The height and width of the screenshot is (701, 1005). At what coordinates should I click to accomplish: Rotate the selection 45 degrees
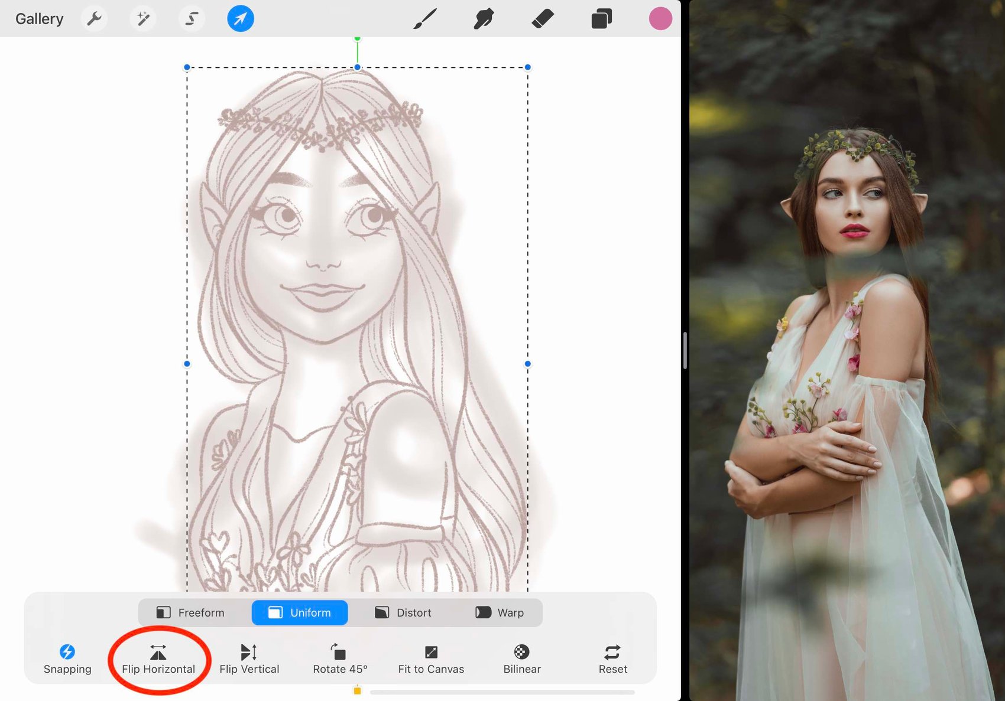coord(340,659)
